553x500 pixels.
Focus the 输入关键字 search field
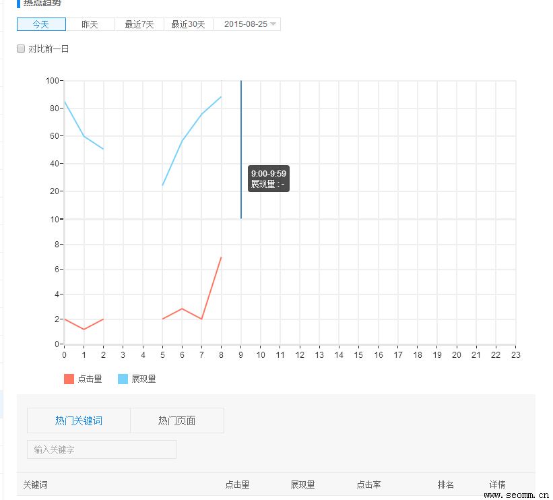pyautogui.click(x=102, y=449)
